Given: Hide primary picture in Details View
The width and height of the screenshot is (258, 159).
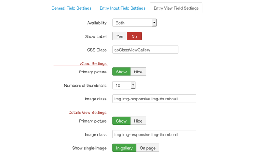Looking at the screenshot, I should coord(138,121).
